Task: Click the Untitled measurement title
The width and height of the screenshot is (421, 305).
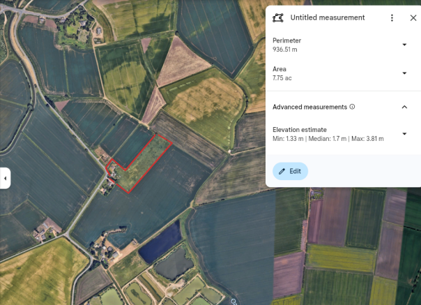Action: [328, 17]
